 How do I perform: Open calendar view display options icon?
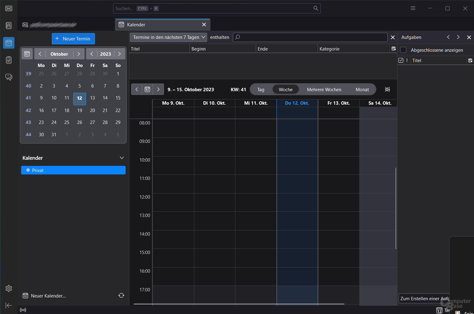(388, 89)
